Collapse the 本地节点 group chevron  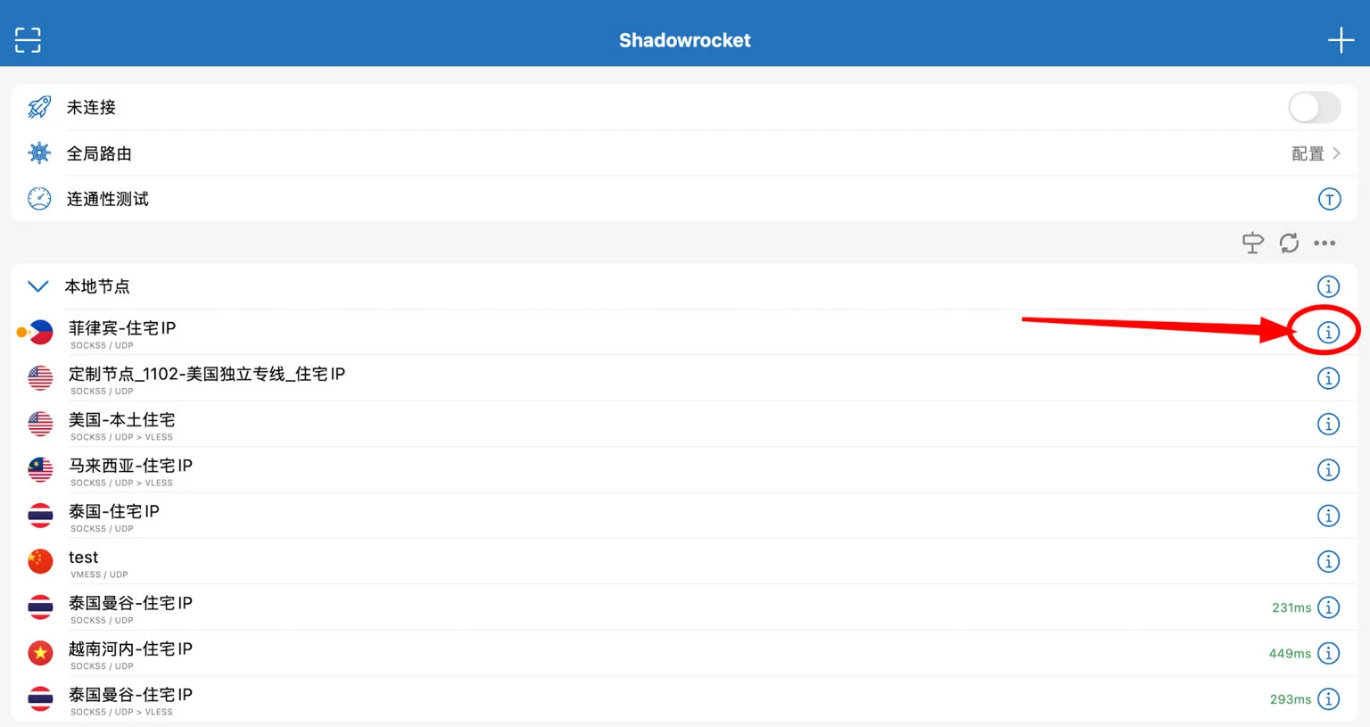tap(38, 286)
